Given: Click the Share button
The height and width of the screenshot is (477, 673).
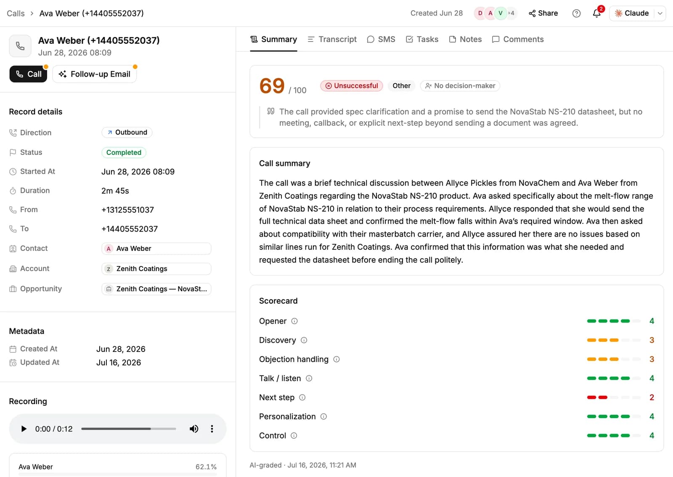Looking at the screenshot, I should point(543,13).
